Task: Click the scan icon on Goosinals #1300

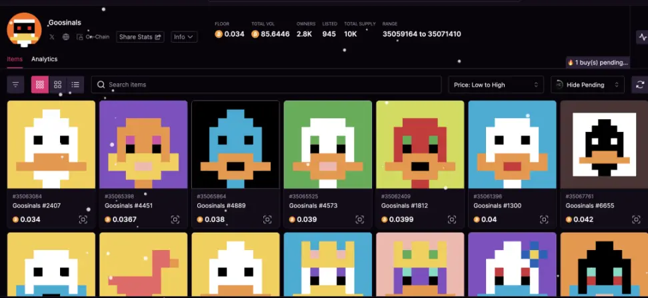Action: click(544, 219)
